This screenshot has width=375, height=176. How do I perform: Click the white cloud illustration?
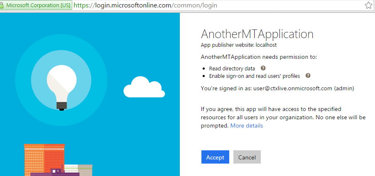144,87
